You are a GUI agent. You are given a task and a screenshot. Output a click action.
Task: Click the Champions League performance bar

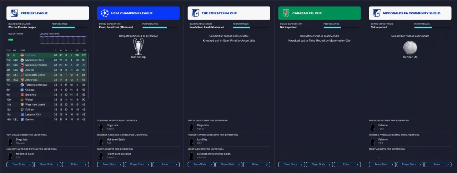tap(160, 27)
